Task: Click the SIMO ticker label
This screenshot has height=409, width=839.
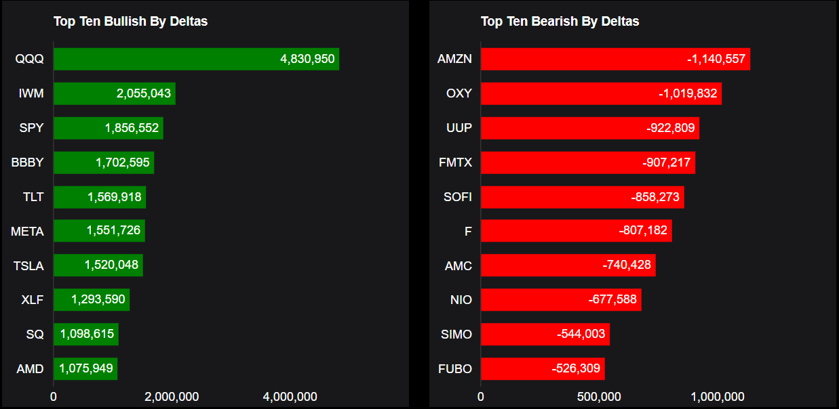Action: coord(456,335)
